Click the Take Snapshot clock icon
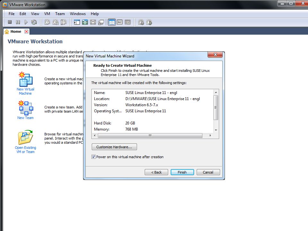The width and height of the screenshot is (308, 231). click(x=47, y=22)
